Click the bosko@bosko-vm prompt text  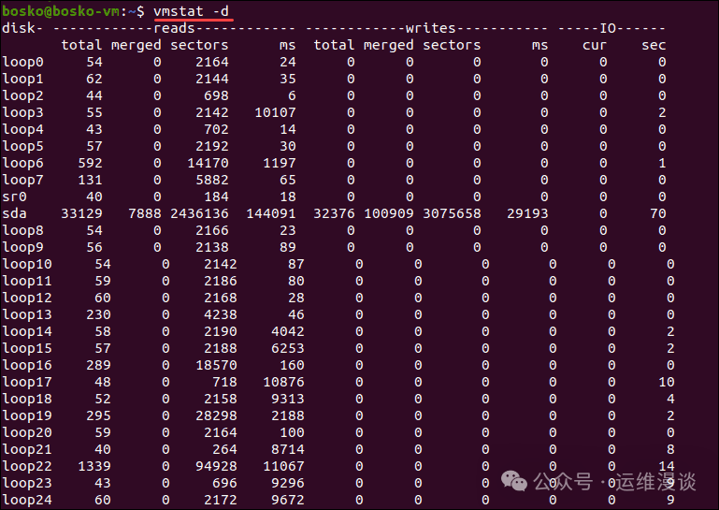pyautogui.click(x=61, y=11)
